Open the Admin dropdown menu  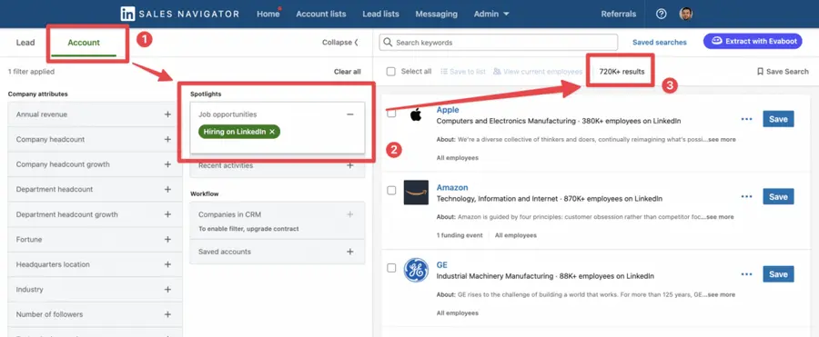[491, 15]
